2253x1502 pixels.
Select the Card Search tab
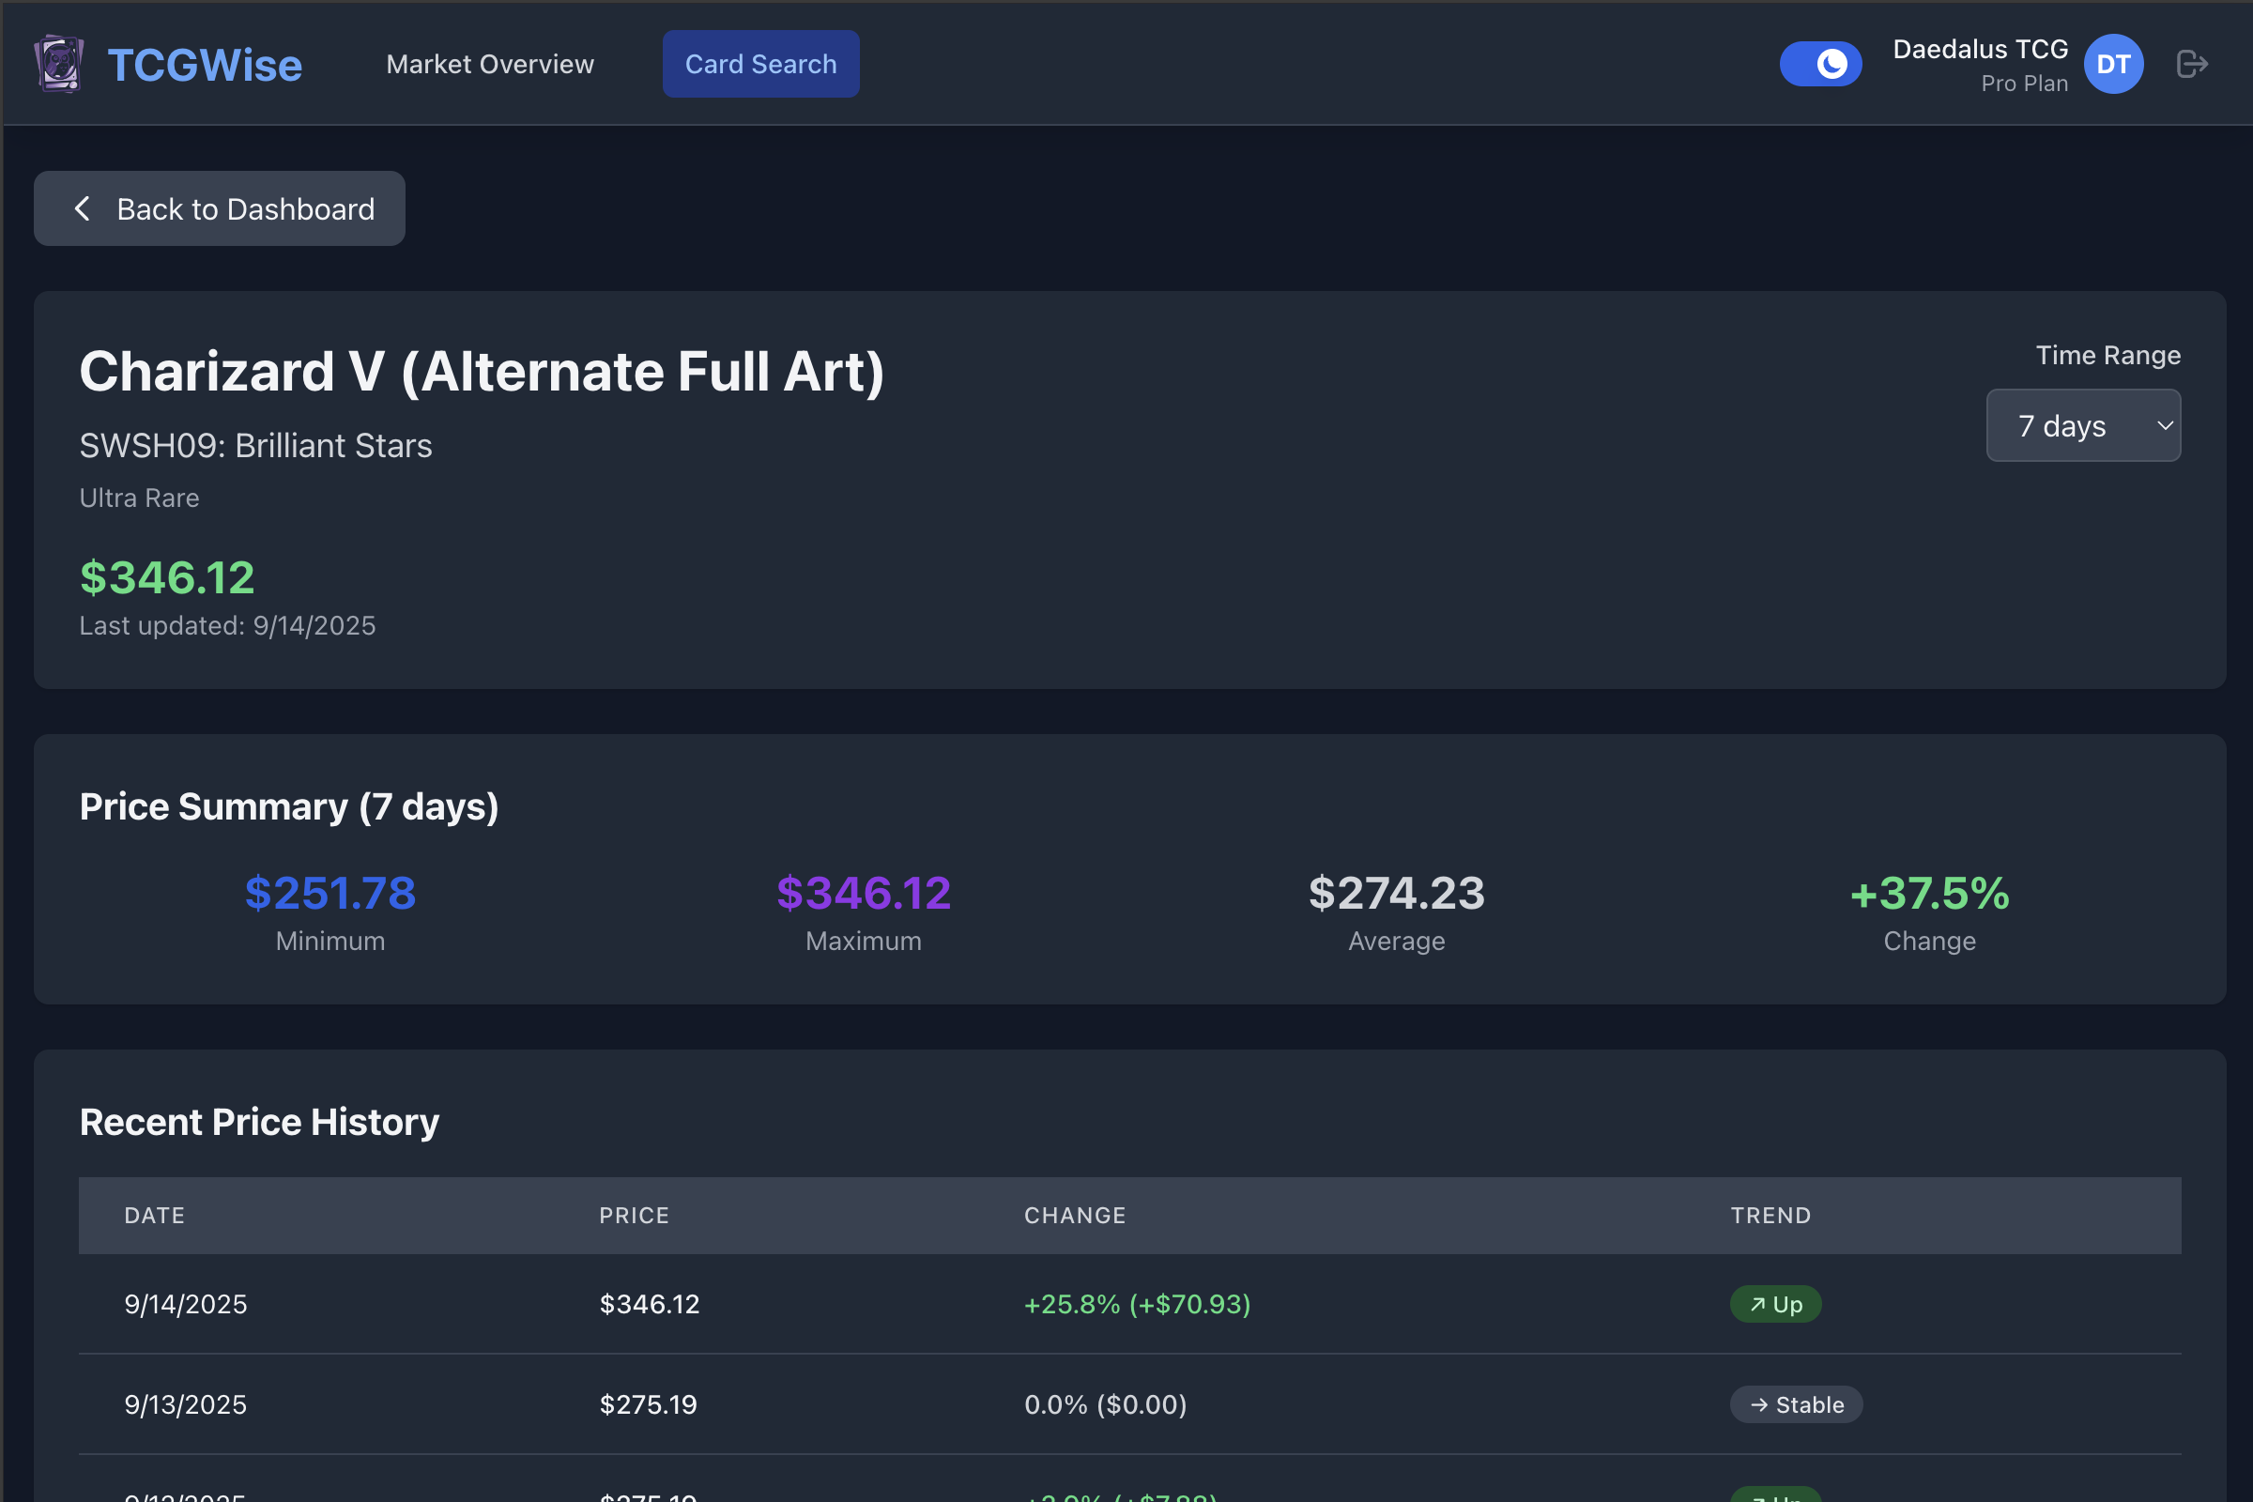tap(759, 63)
